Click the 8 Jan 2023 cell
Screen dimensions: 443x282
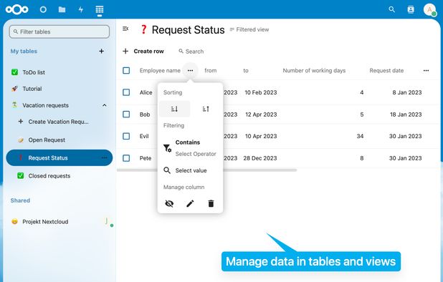pos(407,92)
